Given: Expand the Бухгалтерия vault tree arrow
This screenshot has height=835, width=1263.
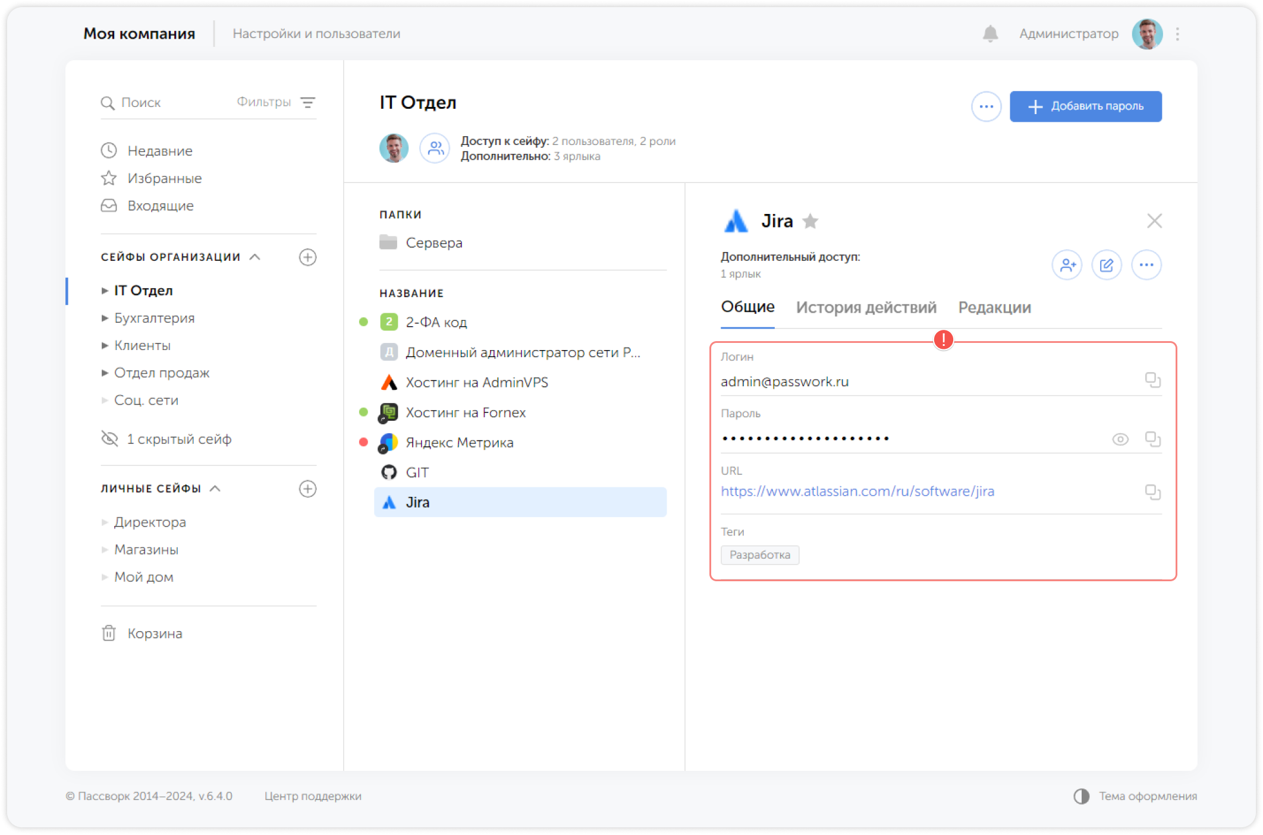Looking at the screenshot, I should point(105,319).
